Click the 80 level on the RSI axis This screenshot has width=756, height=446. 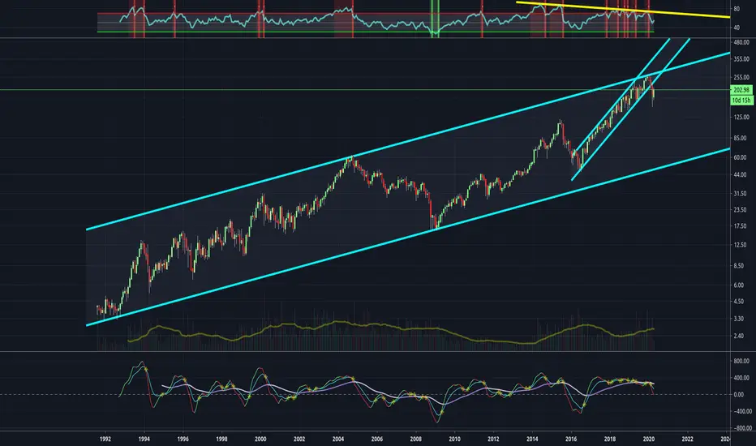coord(737,10)
